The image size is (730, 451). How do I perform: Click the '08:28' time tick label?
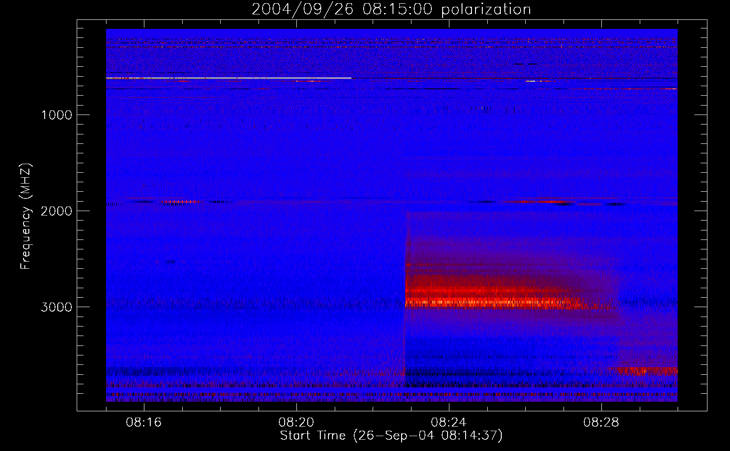tap(601, 423)
